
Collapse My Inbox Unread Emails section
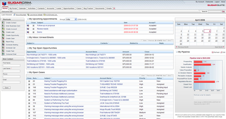pos(28,37)
